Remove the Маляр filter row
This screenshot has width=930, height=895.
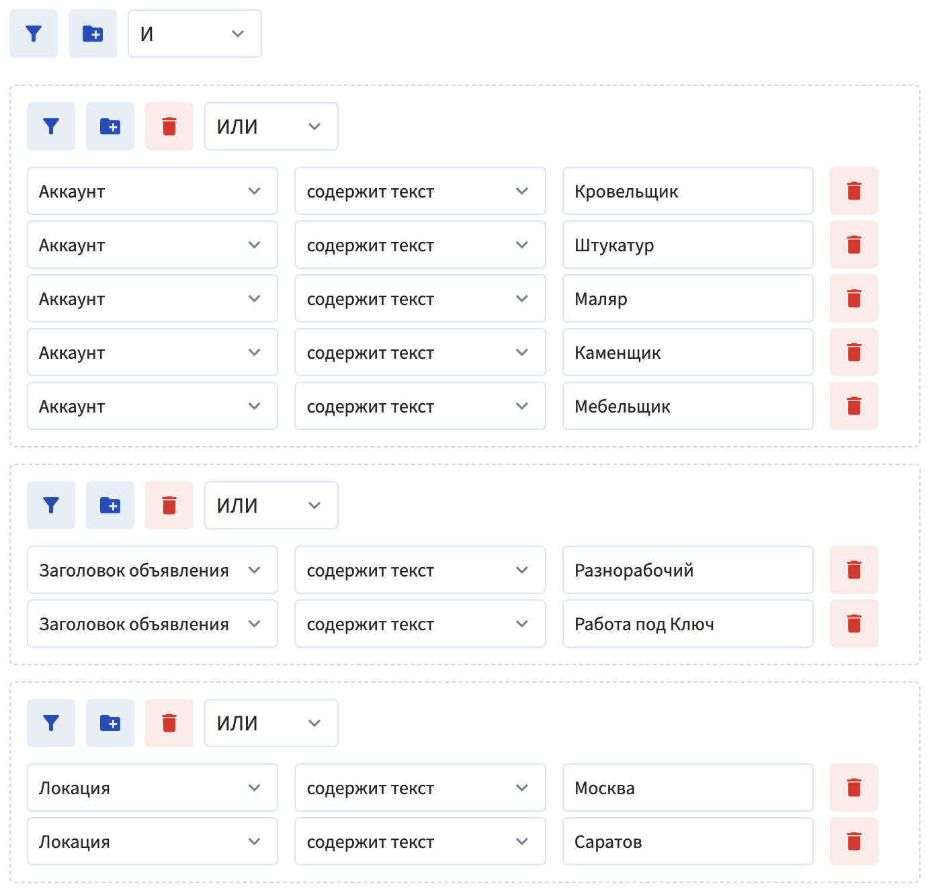click(853, 298)
